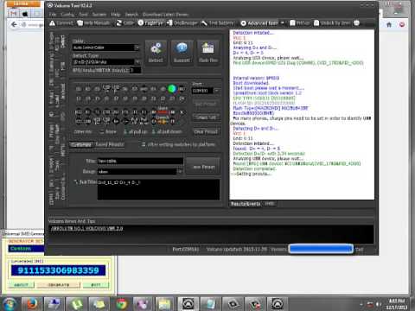Toggle the all pull up checkbox
Image resolution: width=415 pixels, height=311 pixels.
[x=125, y=132]
